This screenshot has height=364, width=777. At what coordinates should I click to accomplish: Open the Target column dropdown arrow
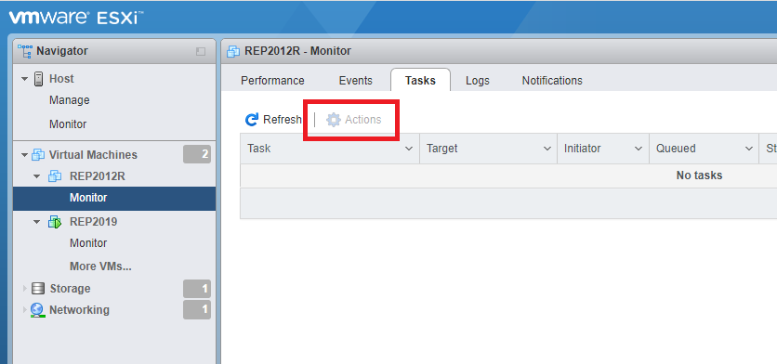point(547,149)
